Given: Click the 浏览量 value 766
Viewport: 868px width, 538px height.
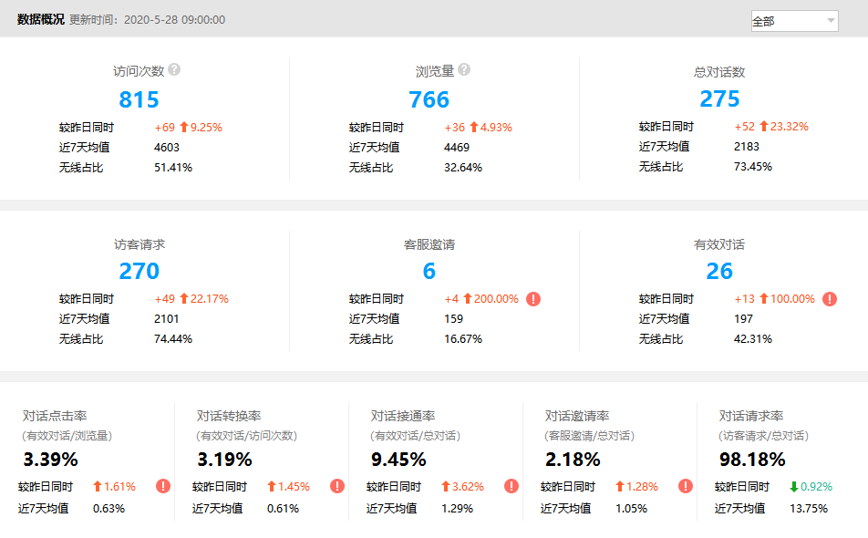Looking at the screenshot, I should point(429,99).
